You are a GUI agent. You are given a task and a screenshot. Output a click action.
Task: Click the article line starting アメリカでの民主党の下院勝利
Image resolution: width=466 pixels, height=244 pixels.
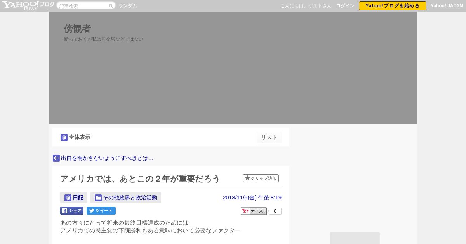pos(150,230)
